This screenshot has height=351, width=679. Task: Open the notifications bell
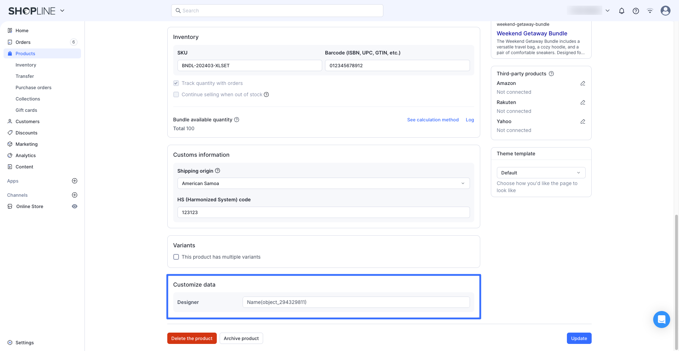coord(621,11)
